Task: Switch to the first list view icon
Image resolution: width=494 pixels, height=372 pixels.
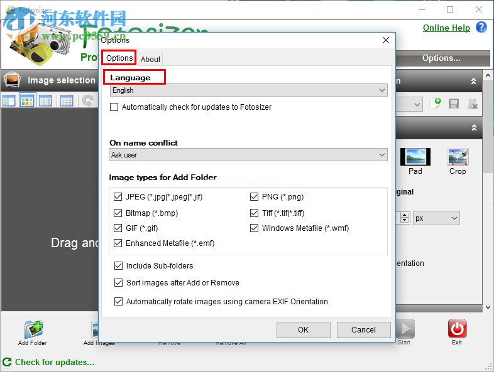Action: point(9,100)
